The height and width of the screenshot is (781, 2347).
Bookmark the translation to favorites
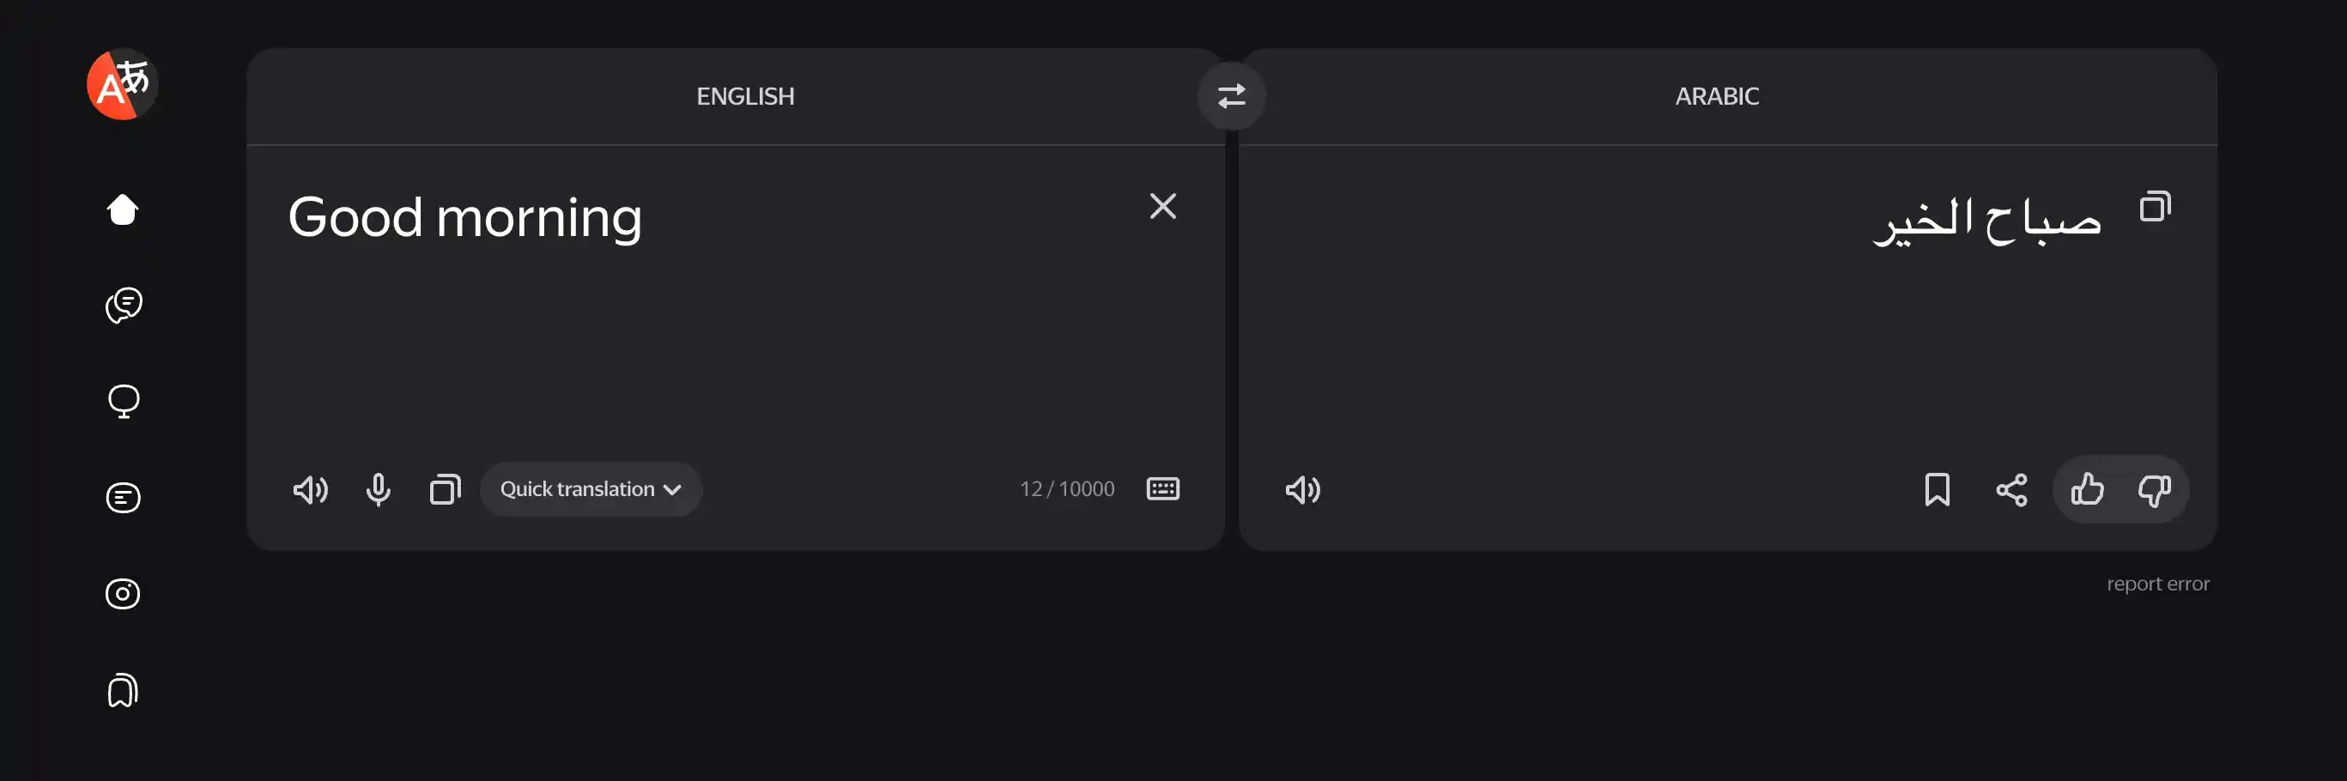tap(1938, 489)
